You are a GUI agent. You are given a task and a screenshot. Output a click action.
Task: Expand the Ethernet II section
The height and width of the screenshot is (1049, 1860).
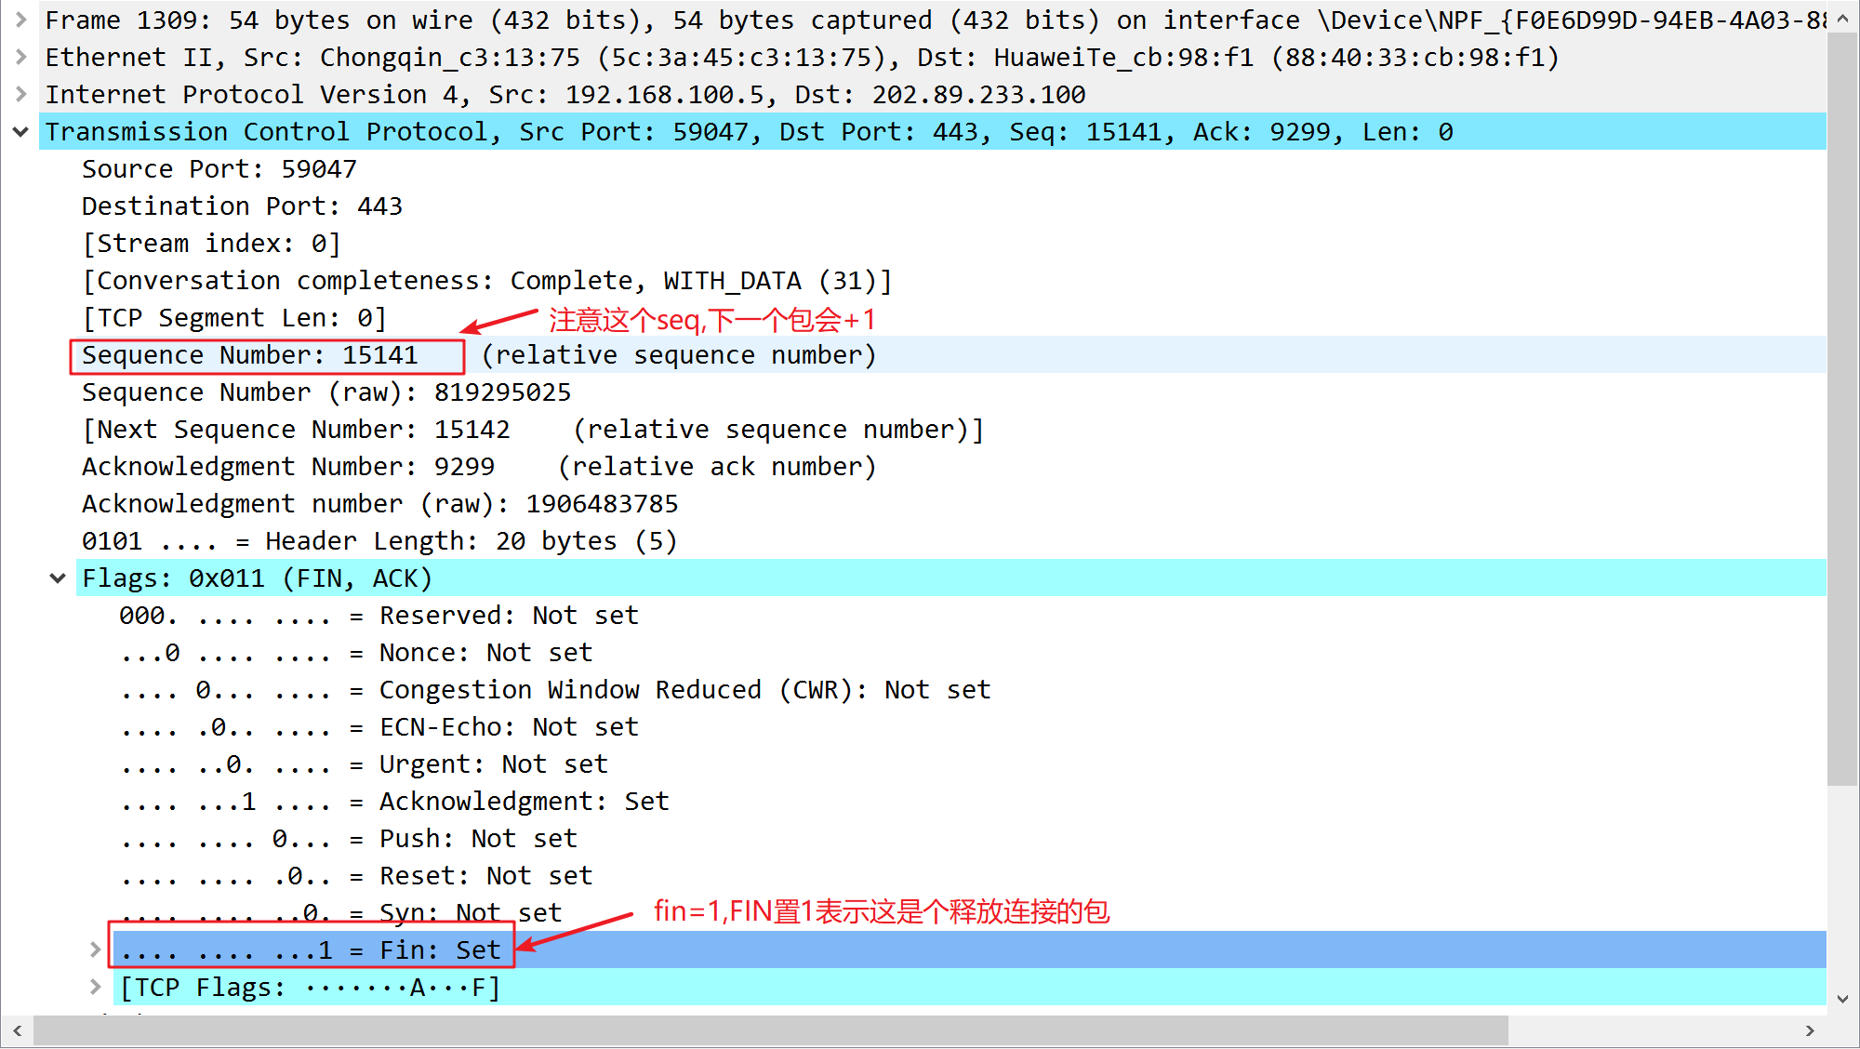pyautogui.click(x=20, y=57)
